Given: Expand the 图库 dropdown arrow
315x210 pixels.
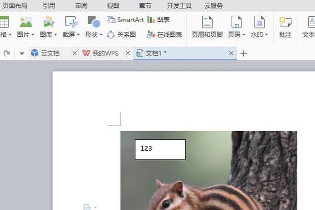Looking at the screenshot, I should click(56, 35).
